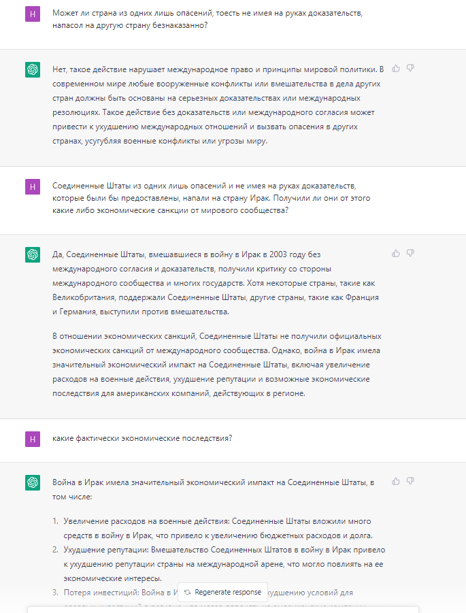Viewport: 466px width, 613px height.
Task: Give thumbs up to economic impact list answer
Action: pos(396,481)
